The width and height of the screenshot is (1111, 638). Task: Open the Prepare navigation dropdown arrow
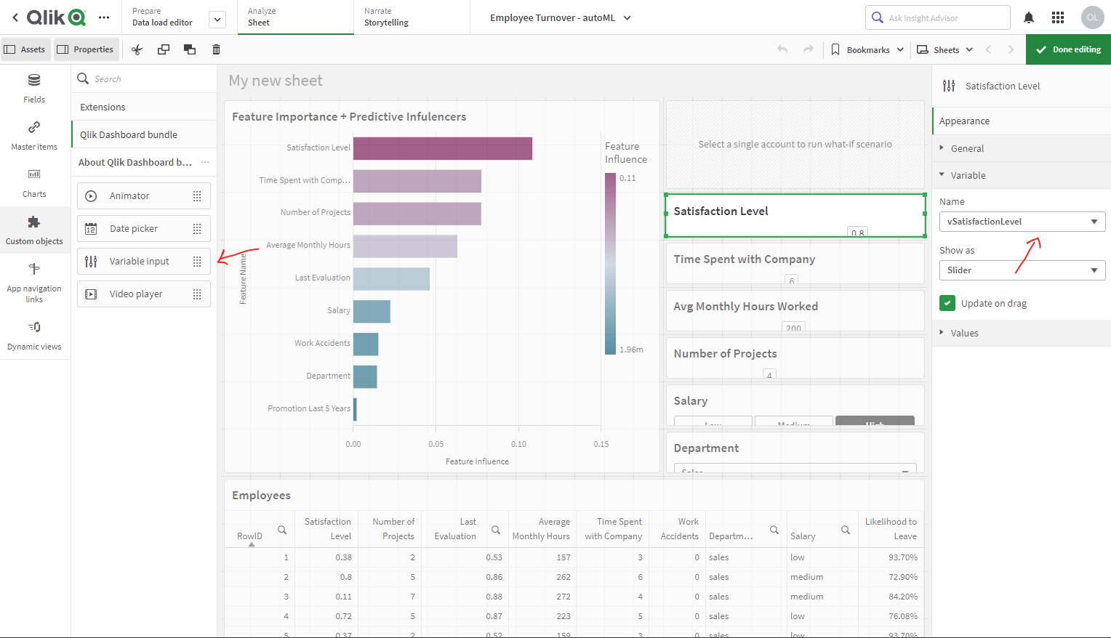tap(217, 20)
